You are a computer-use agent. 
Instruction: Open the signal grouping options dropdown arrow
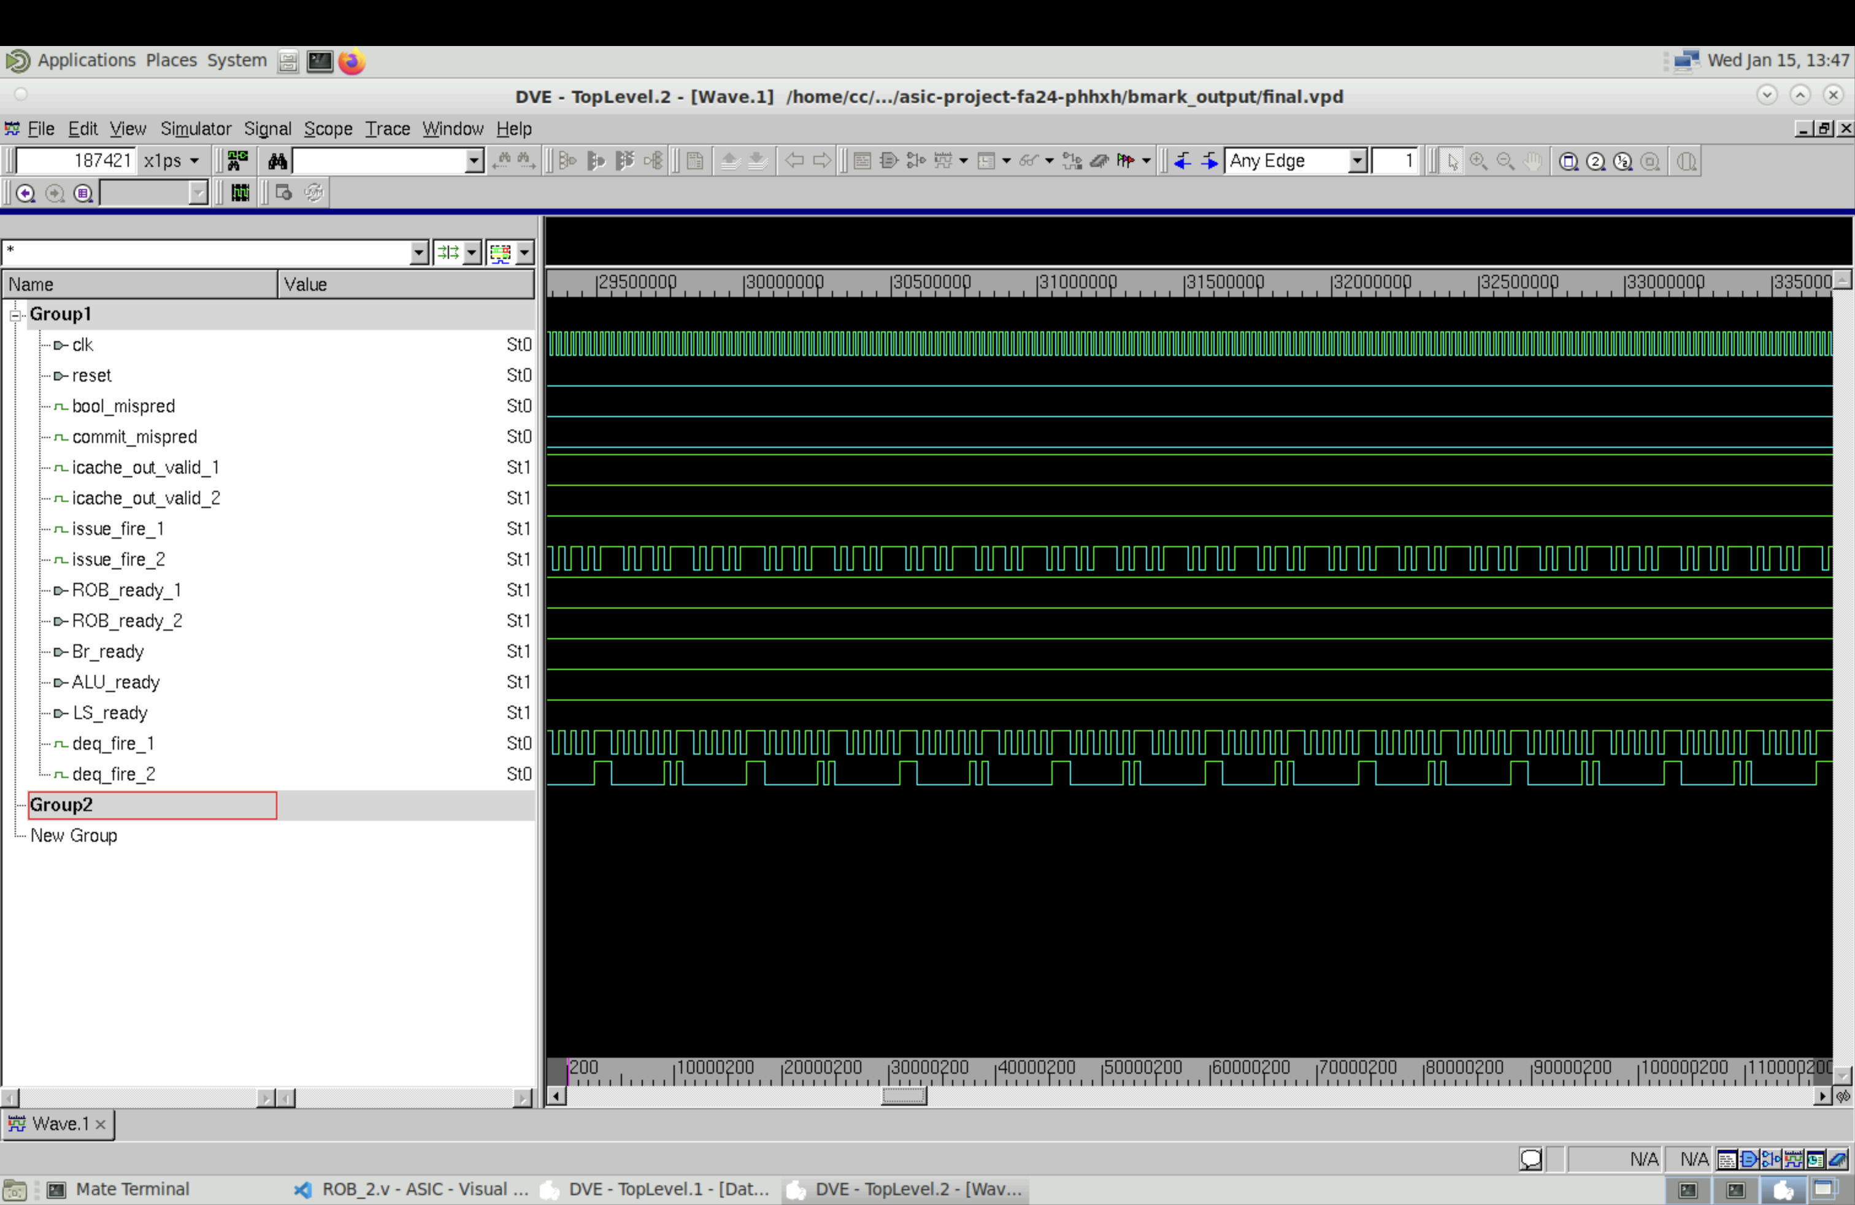[472, 252]
